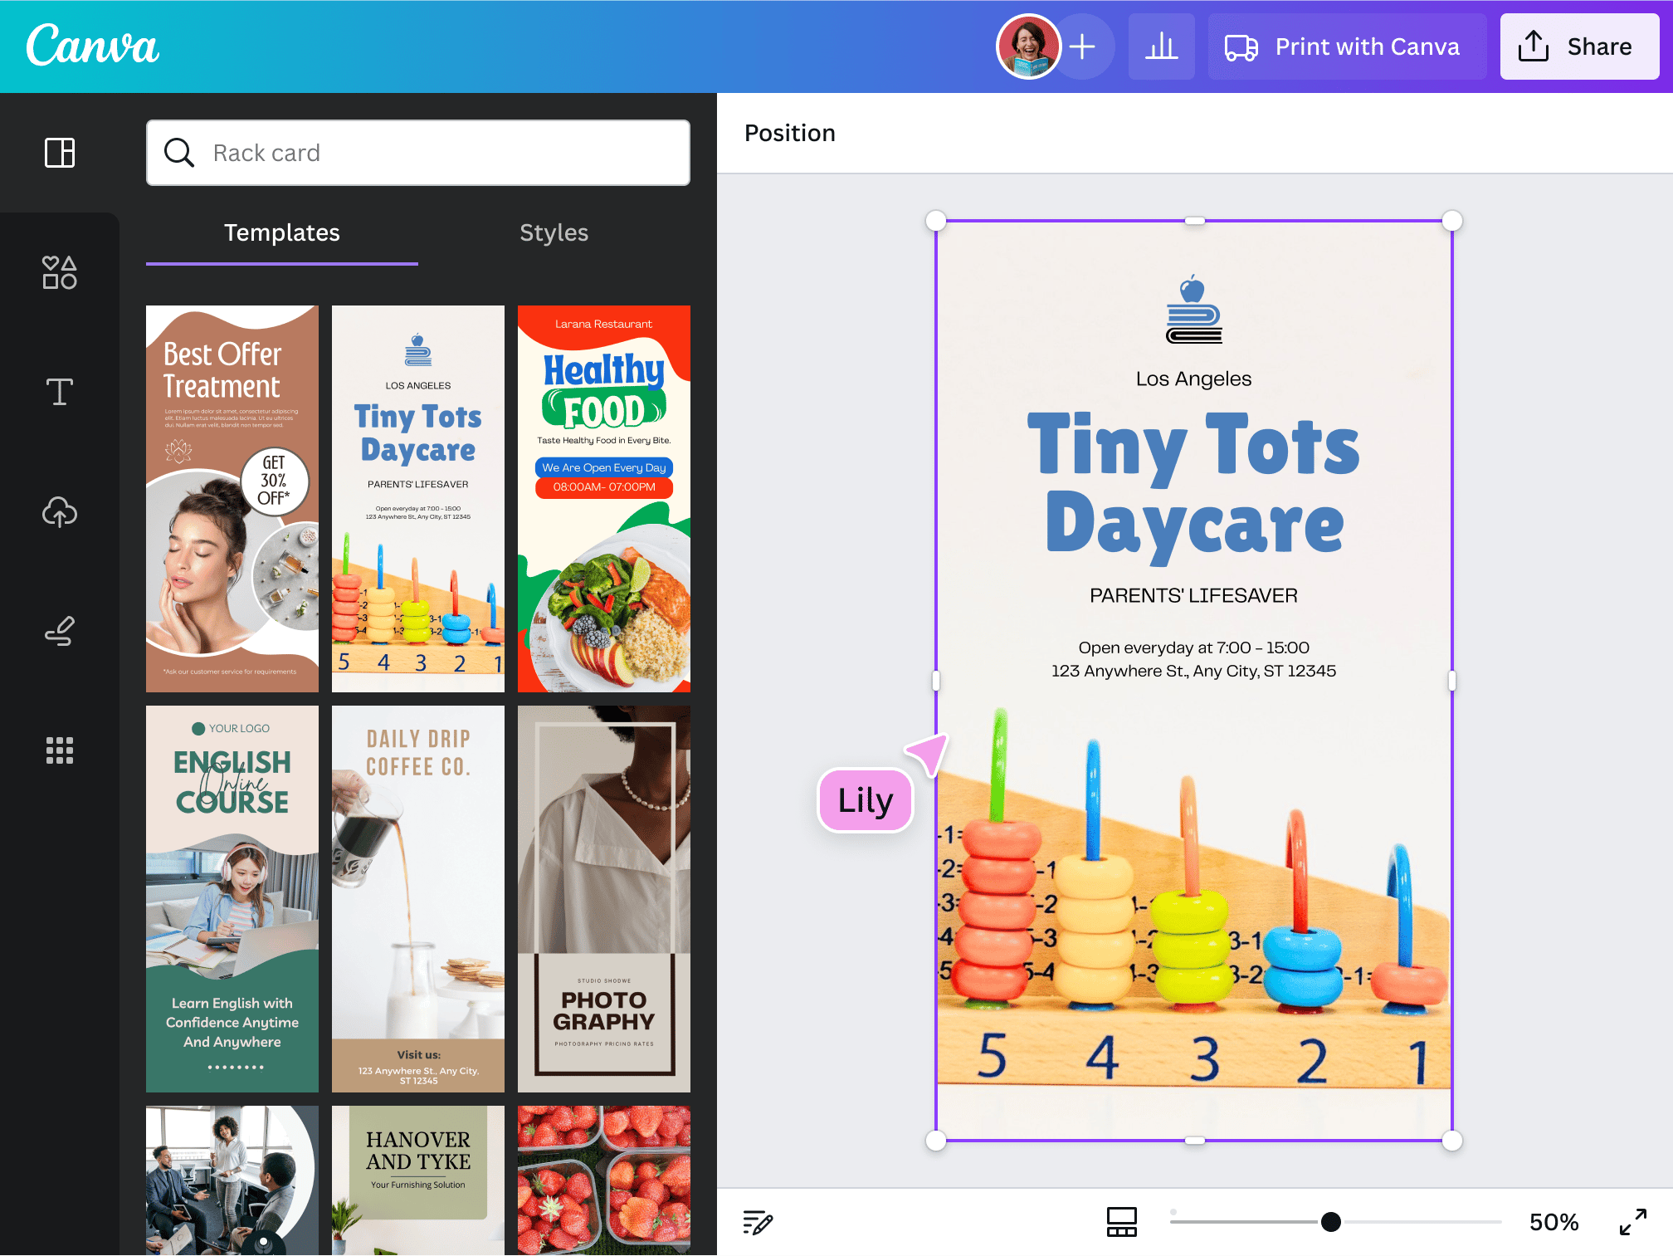Select the Templates tab
This screenshot has width=1673, height=1256.
point(282,233)
